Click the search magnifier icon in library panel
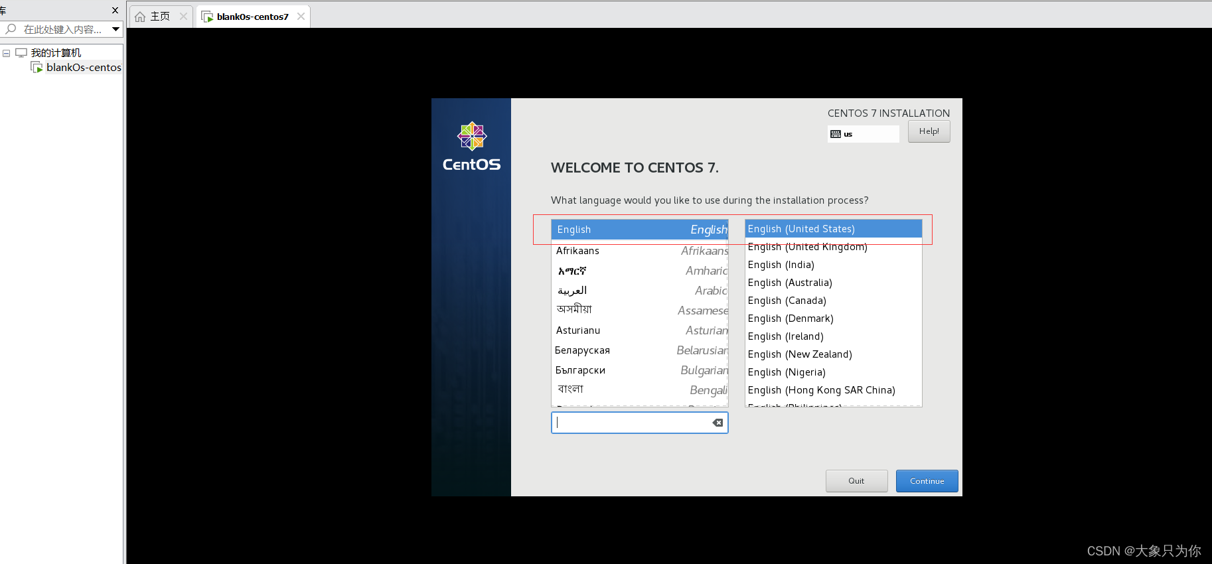 point(11,29)
